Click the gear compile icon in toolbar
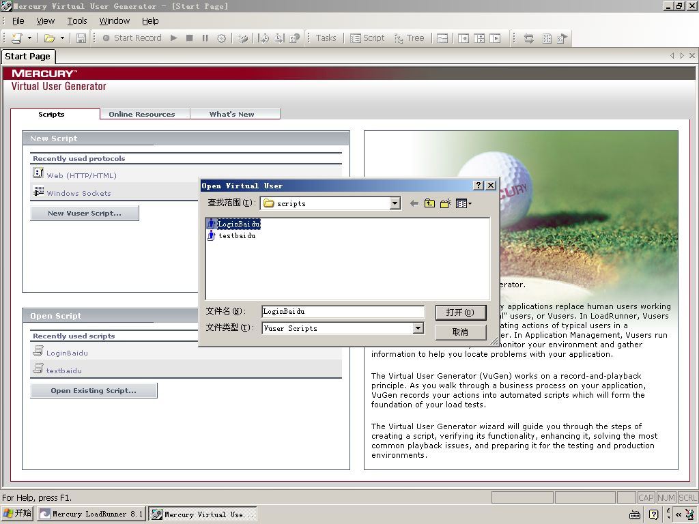This screenshot has height=524, width=699. click(221, 38)
